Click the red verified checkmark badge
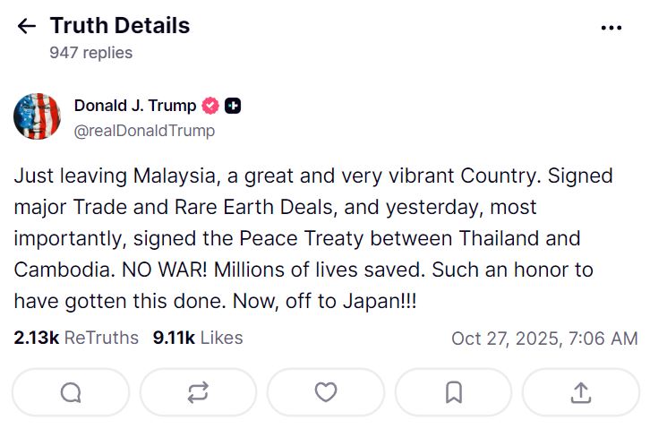The width and height of the screenshot is (650, 437). pyautogui.click(x=210, y=106)
